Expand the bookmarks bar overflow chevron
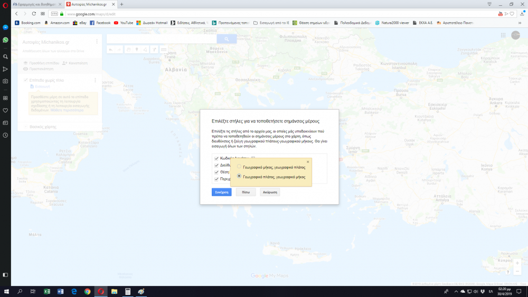 pyautogui.click(x=520, y=23)
